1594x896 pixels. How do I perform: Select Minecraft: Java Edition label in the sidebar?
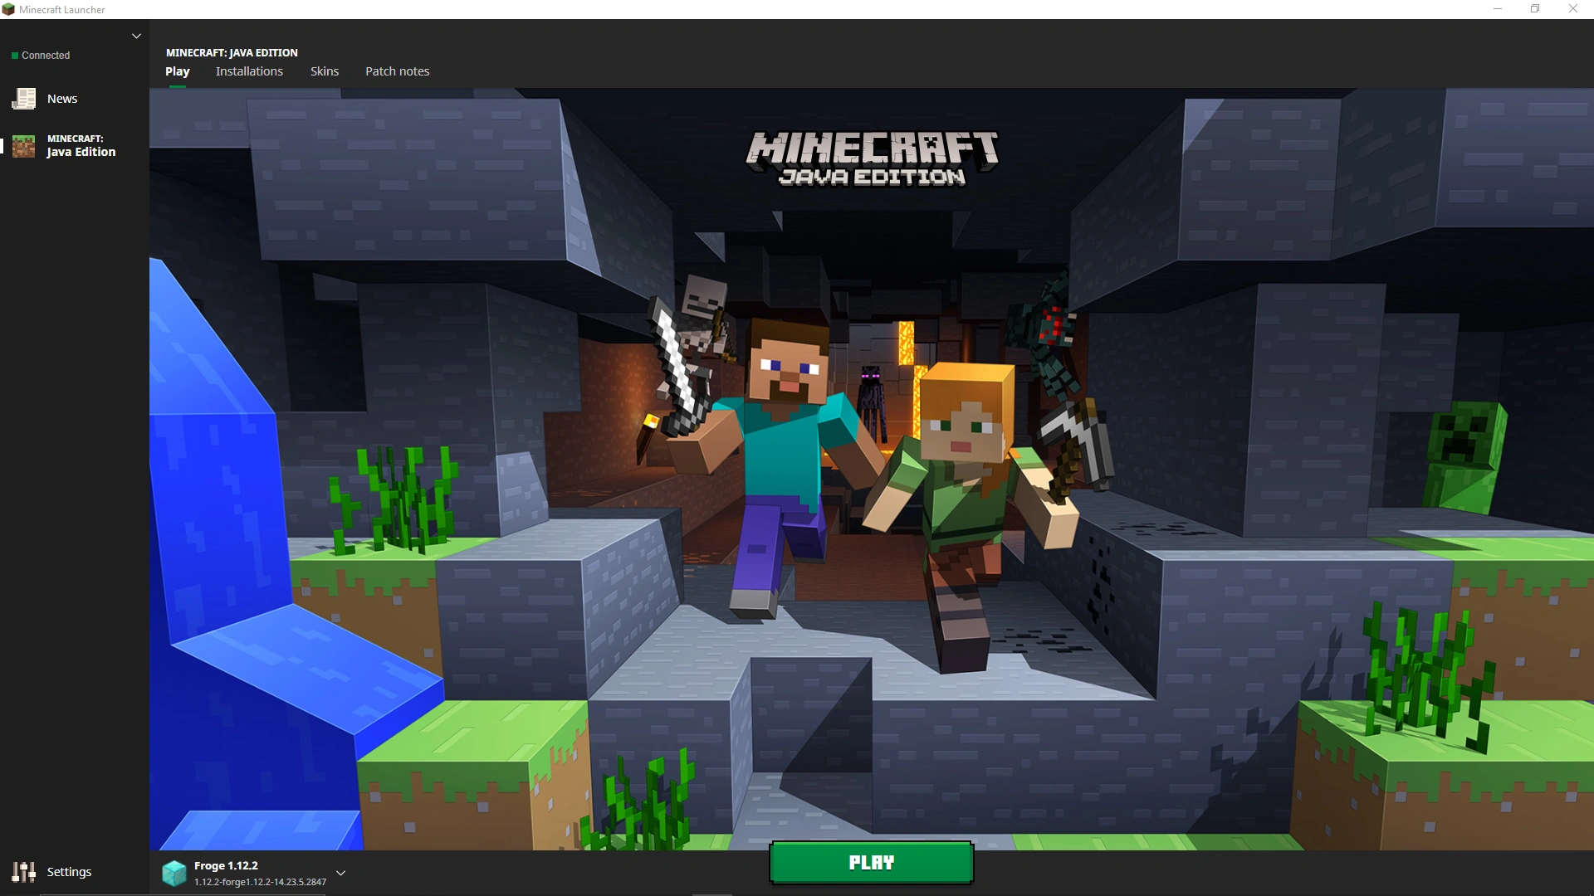[x=81, y=146]
